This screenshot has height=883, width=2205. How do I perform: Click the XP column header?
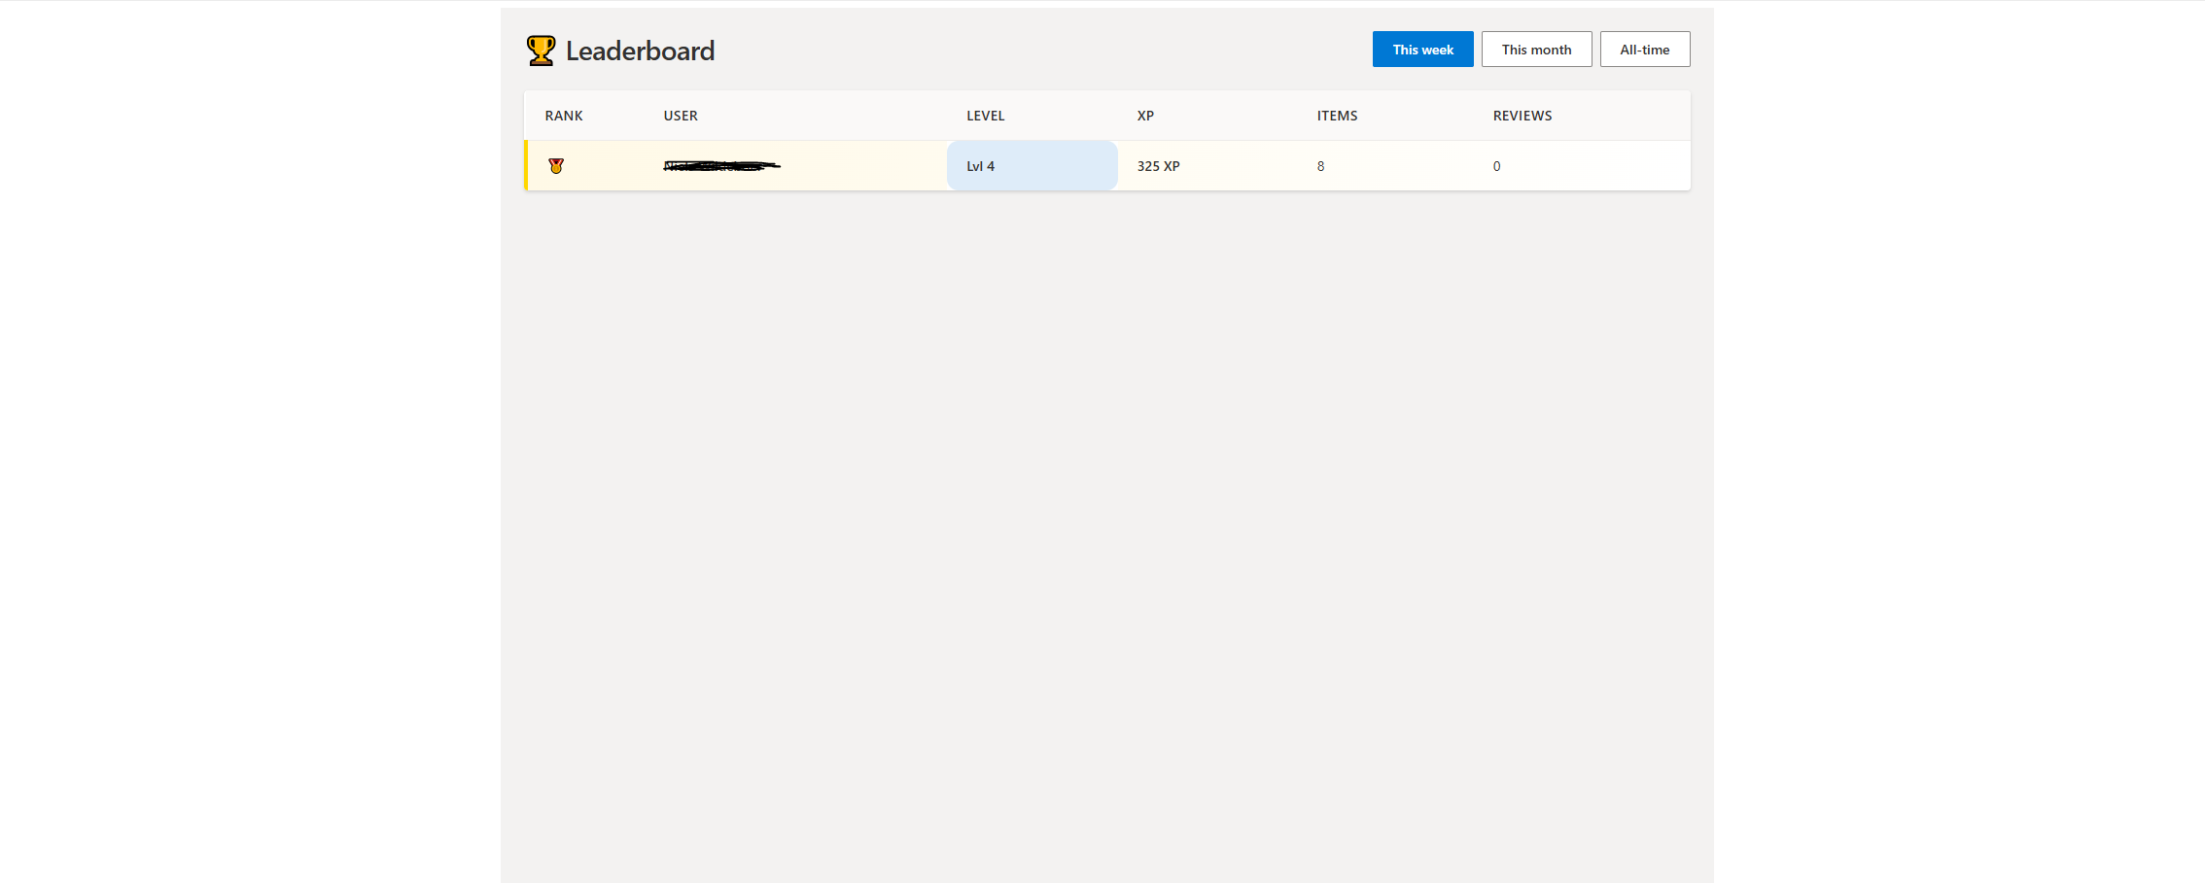(x=1145, y=115)
